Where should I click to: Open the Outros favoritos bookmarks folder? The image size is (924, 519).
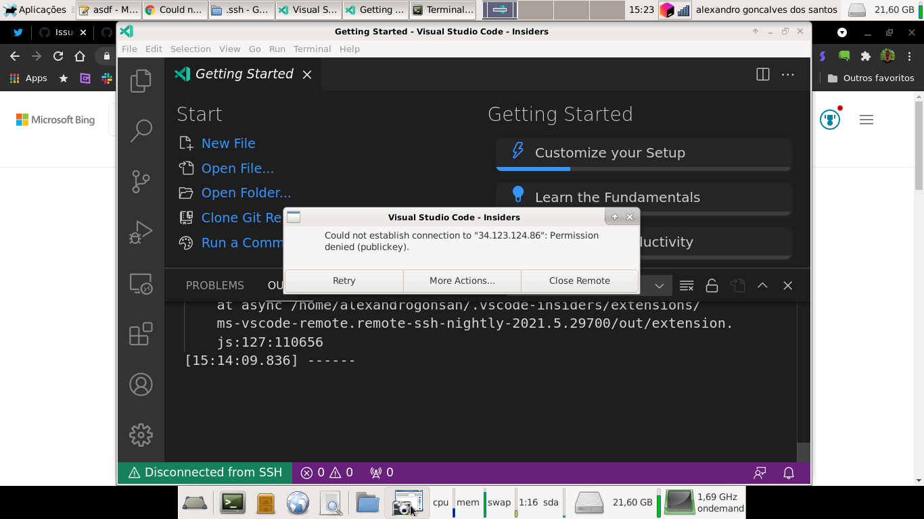click(x=871, y=78)
